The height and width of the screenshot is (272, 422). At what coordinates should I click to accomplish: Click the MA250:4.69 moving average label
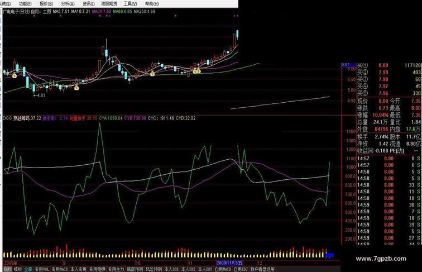145,12
